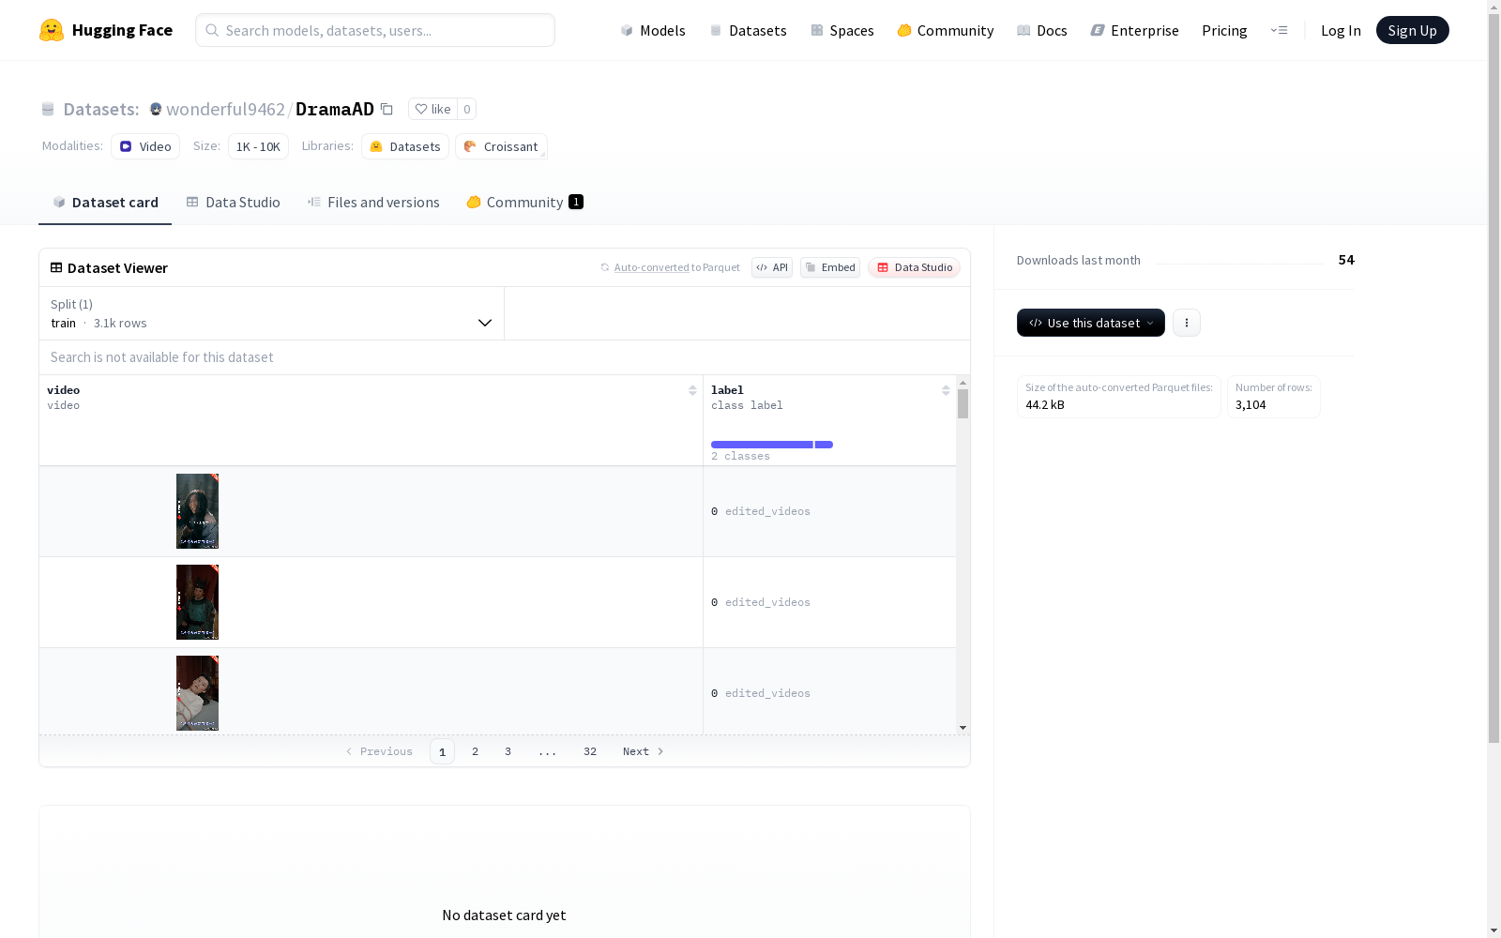This screenshot has width=1501, height=938.
Task: Sort by the video column sort arrows
Action: point(692,390)
